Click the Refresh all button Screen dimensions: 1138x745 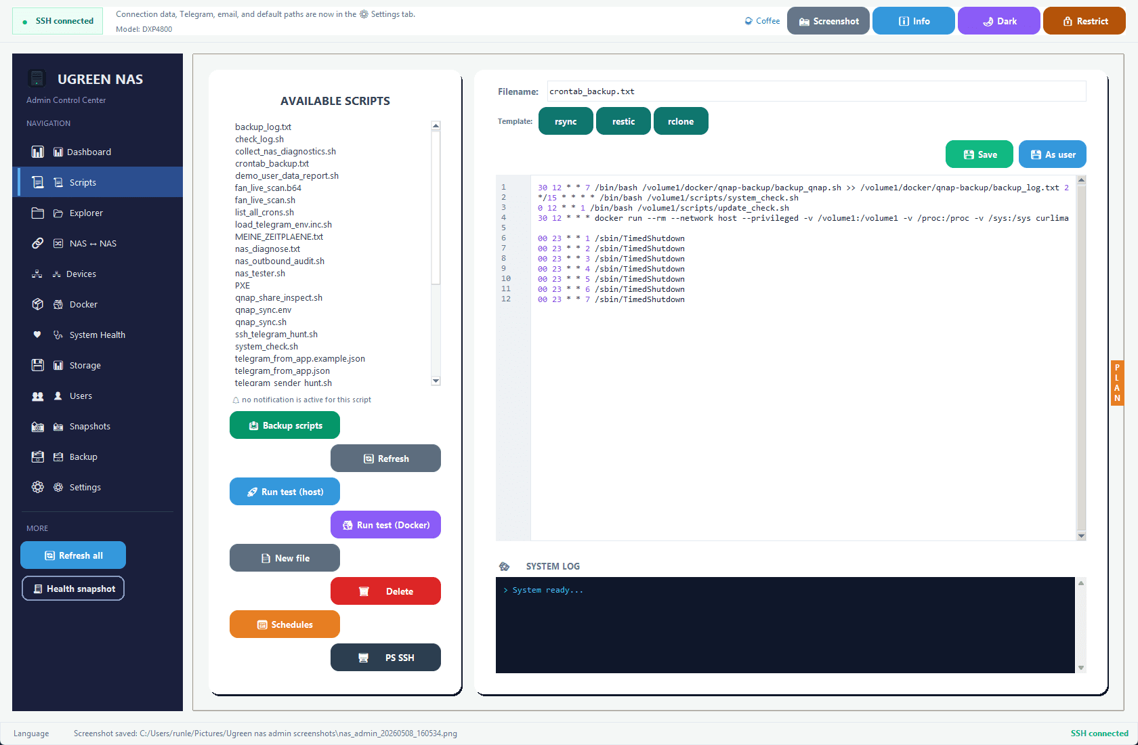click(73, 555)
